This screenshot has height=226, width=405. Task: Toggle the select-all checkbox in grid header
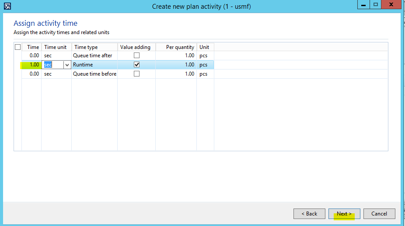17,47
